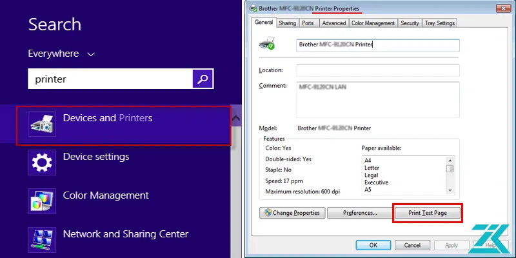Switch to the Sharing tab
The width and height of the screenshot is (516, 258).
coord(287,23)
